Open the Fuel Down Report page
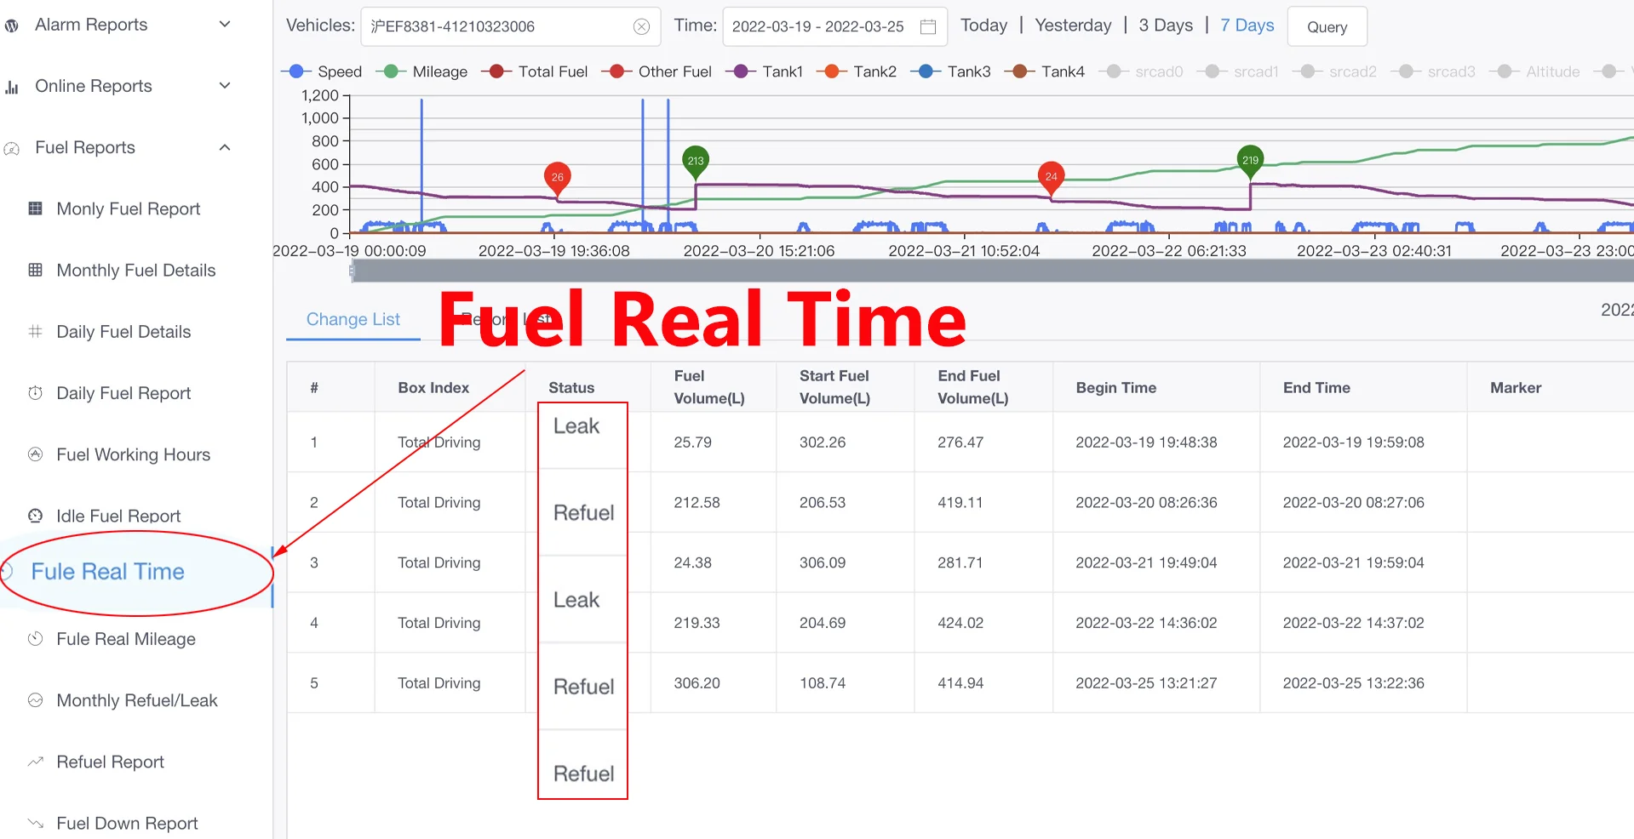Screen dimensions: 1634x839 pos(125,822)
